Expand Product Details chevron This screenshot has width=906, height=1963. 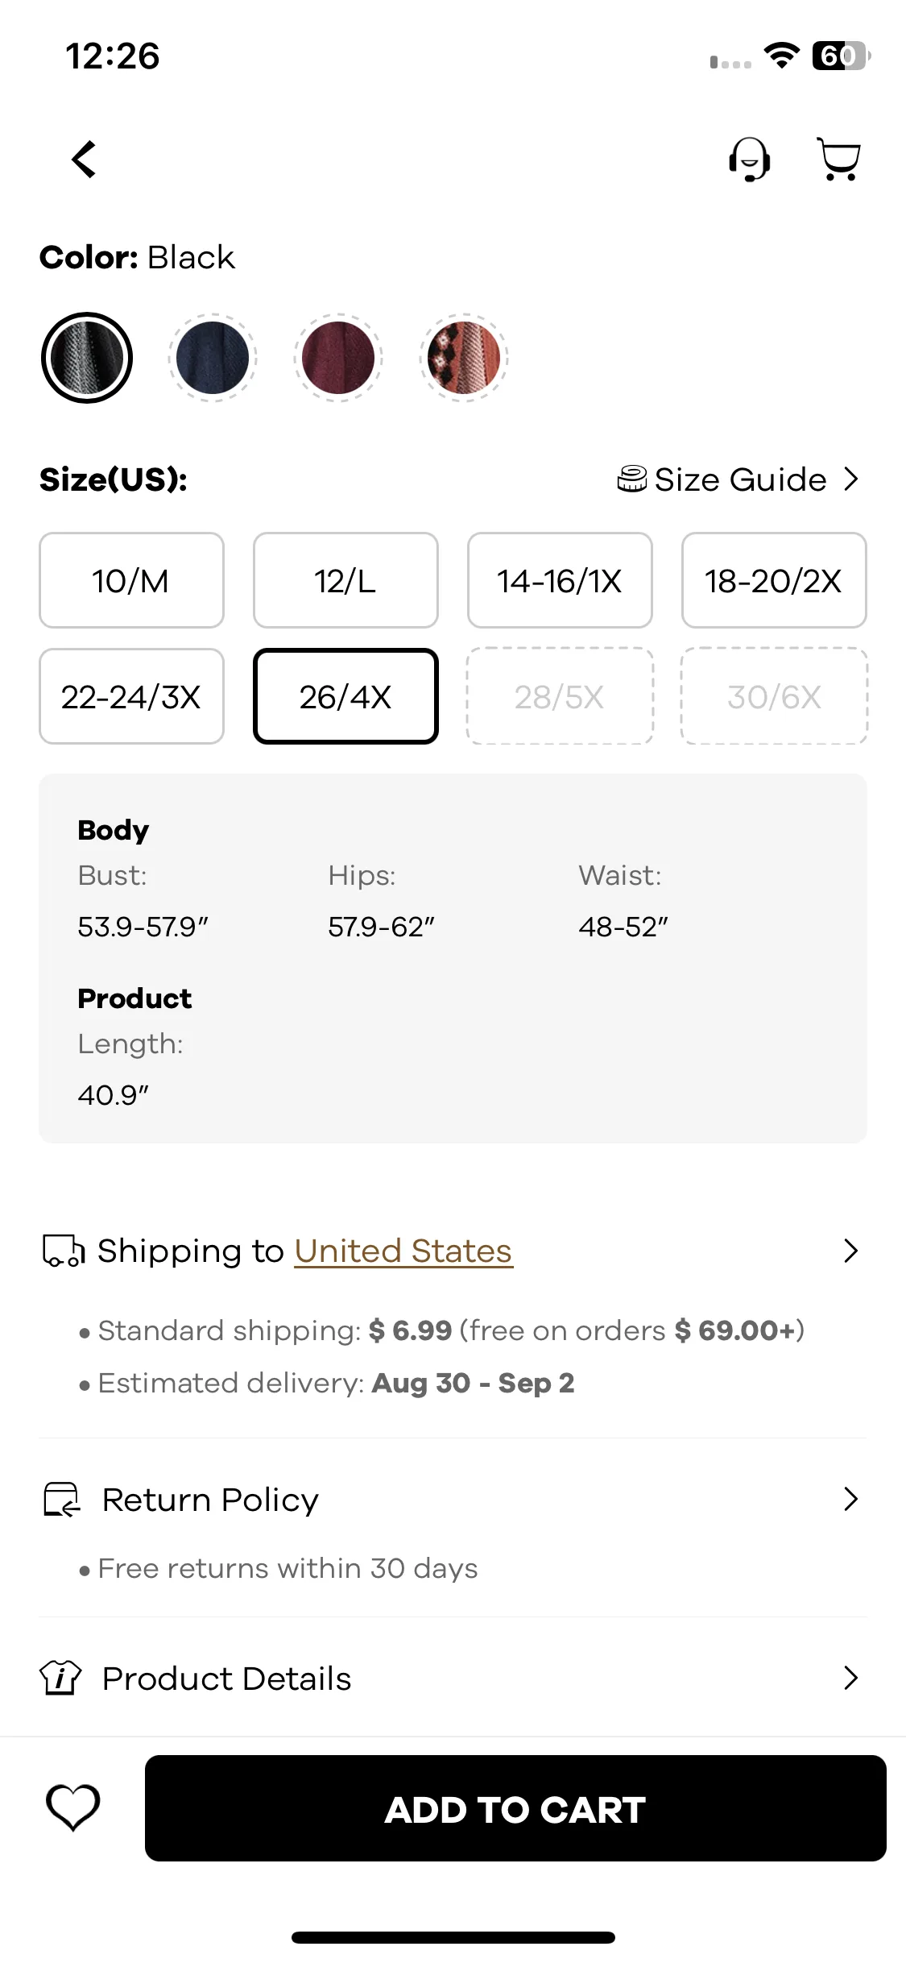pyautogui.click(x=850, y=1678)
